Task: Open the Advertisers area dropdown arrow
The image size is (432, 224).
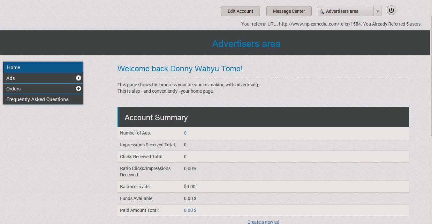Action: [377, 11]
